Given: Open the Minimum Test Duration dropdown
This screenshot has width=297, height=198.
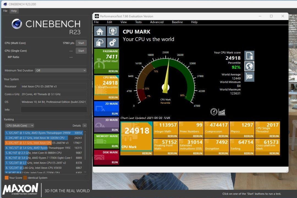Looking at the screenshot, I should (x=61, y=70).
